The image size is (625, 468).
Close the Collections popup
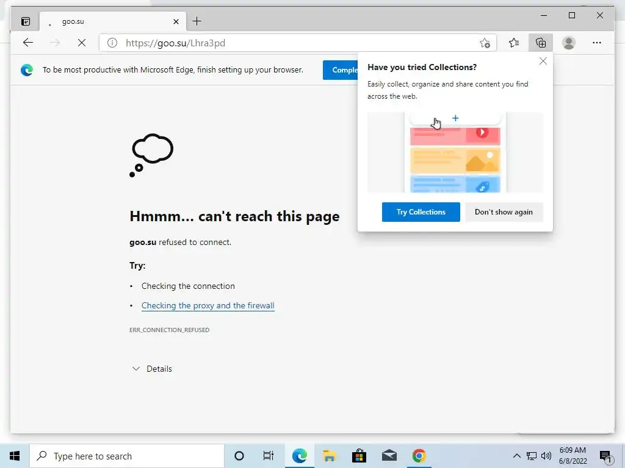tap(543, 62)
